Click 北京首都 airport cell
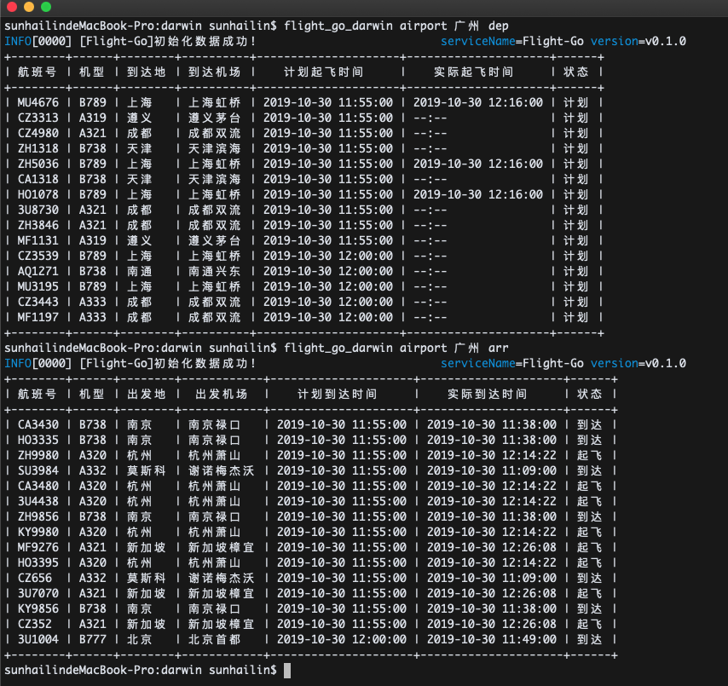The image size is (728, 686). (x=215, y=639)
